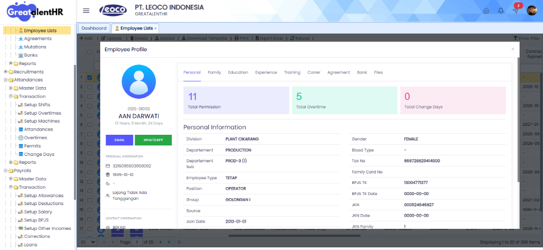543x250 pixels.
Task: Close the Employee Profile dialog
Action: [x=513, y=49]
